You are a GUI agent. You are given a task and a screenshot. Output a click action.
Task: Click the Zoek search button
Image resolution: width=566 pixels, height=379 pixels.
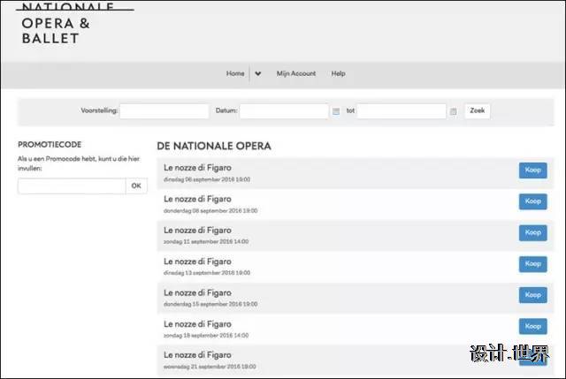[477, 110]
